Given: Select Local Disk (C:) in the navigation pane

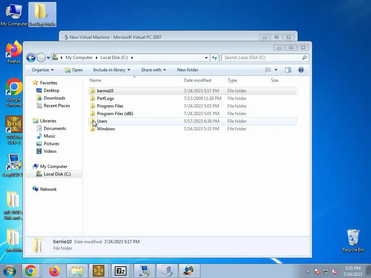Looking at the screenshot, I should click(x=54, y=174).
